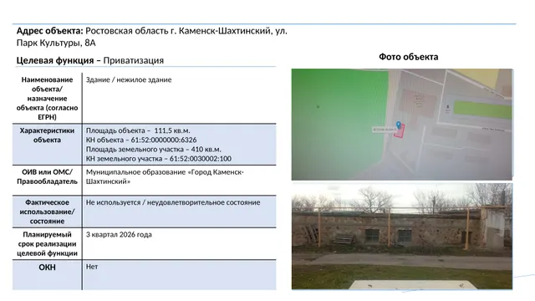
Task: Select 'Не используется / неудовлетворительное состояние' text
Action: click(x=173, y=202)
